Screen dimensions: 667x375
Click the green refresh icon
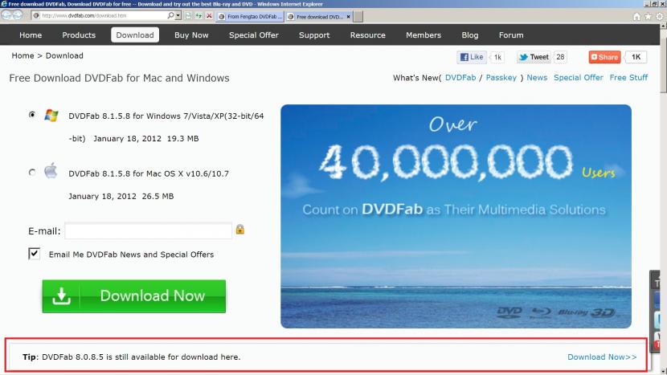tap(198, 16)
